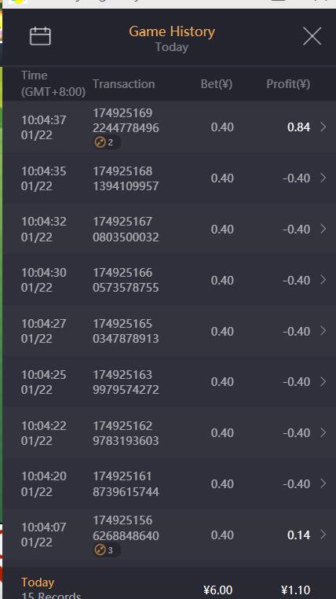Click the 0.84 profit value

[x=298, y=127]
